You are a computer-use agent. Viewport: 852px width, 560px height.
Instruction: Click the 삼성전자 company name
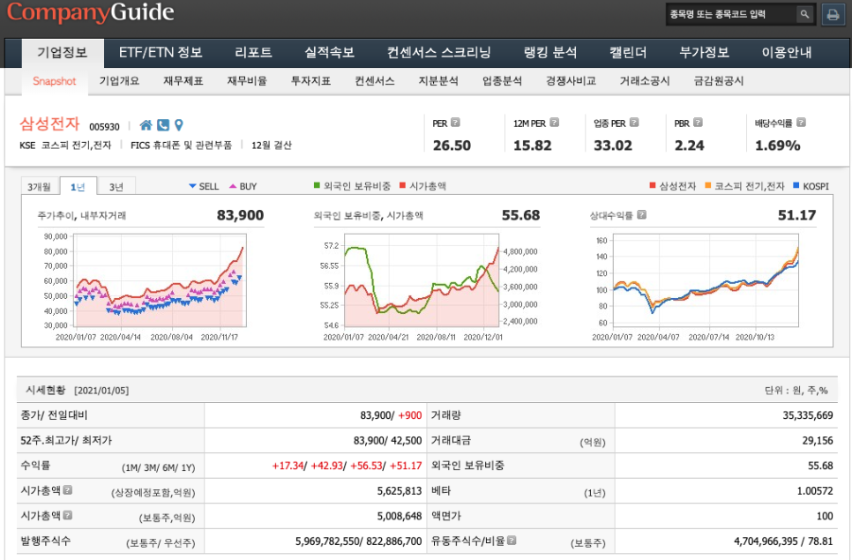(x=49, y=123)
